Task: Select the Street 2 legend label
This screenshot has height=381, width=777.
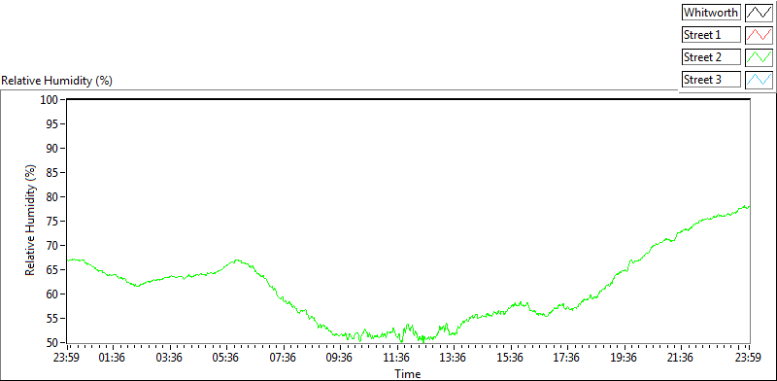Action: click(x=711, y=57)
